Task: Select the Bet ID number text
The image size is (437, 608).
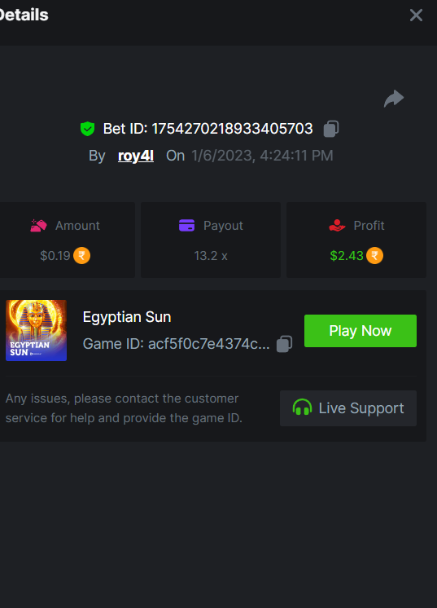Action: point(232,129)
